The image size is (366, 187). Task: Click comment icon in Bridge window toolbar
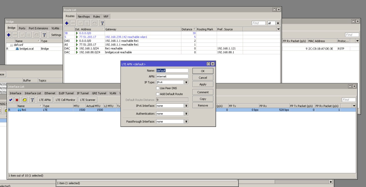pos(36,35)
